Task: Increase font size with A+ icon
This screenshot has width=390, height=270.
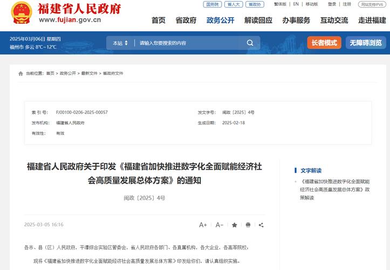Action: coord(203,225)
